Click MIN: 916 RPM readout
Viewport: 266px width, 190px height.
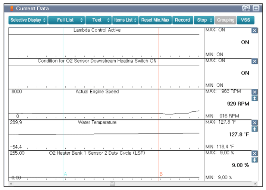pyautogui.click(x=222, y=116)
